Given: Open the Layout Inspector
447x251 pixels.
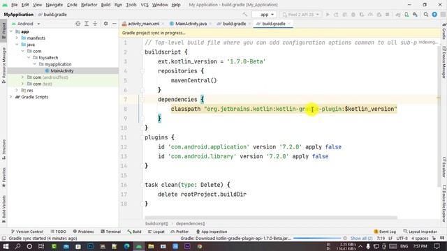Looking at the screenshot, I should 420,231.
